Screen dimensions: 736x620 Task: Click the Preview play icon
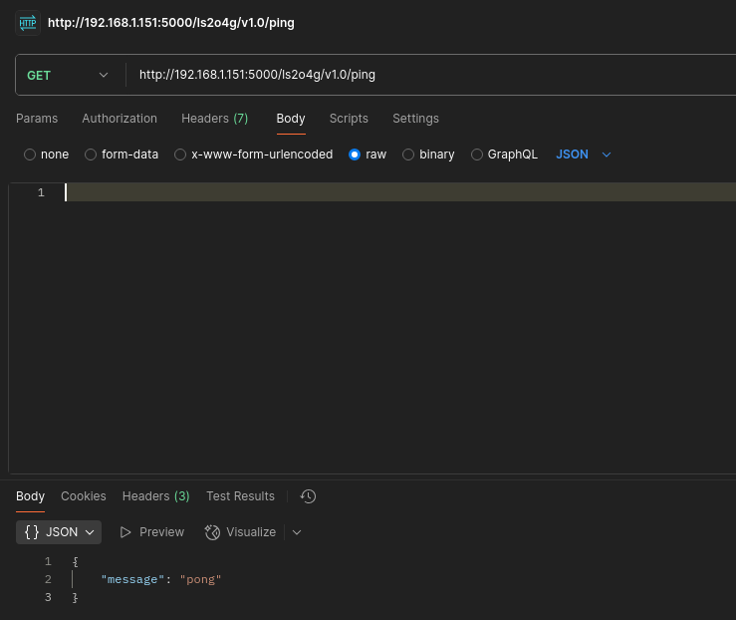[x=125, y=532]
